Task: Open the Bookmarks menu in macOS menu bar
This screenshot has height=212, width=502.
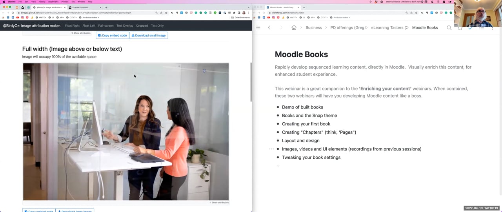Action: tap(53, 2)
